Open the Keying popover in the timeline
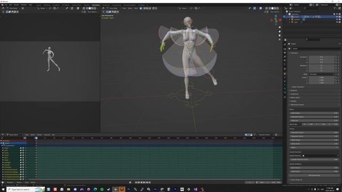The width and height of the screenshot is (342, 192). pyautogui.click(x=19, y=182)
